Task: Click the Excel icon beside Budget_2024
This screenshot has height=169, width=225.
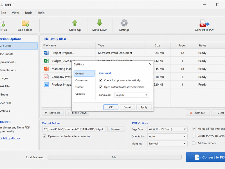Action: (46, 61)
